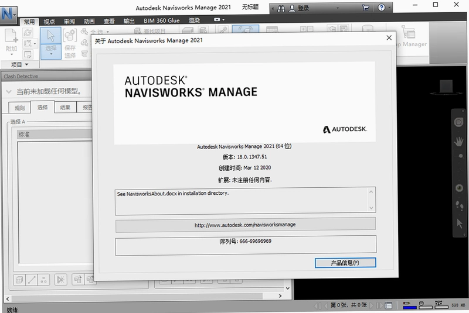Open the Reset All dropdown arrow
The height and width of the screenshot is (313, 469).
tap(35, 43)
